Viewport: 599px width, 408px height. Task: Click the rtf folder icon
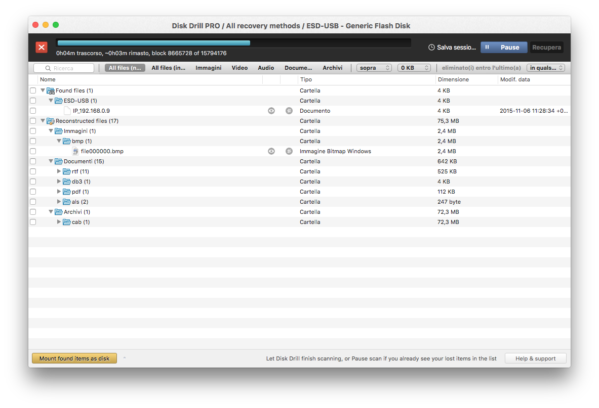point(66,171)
